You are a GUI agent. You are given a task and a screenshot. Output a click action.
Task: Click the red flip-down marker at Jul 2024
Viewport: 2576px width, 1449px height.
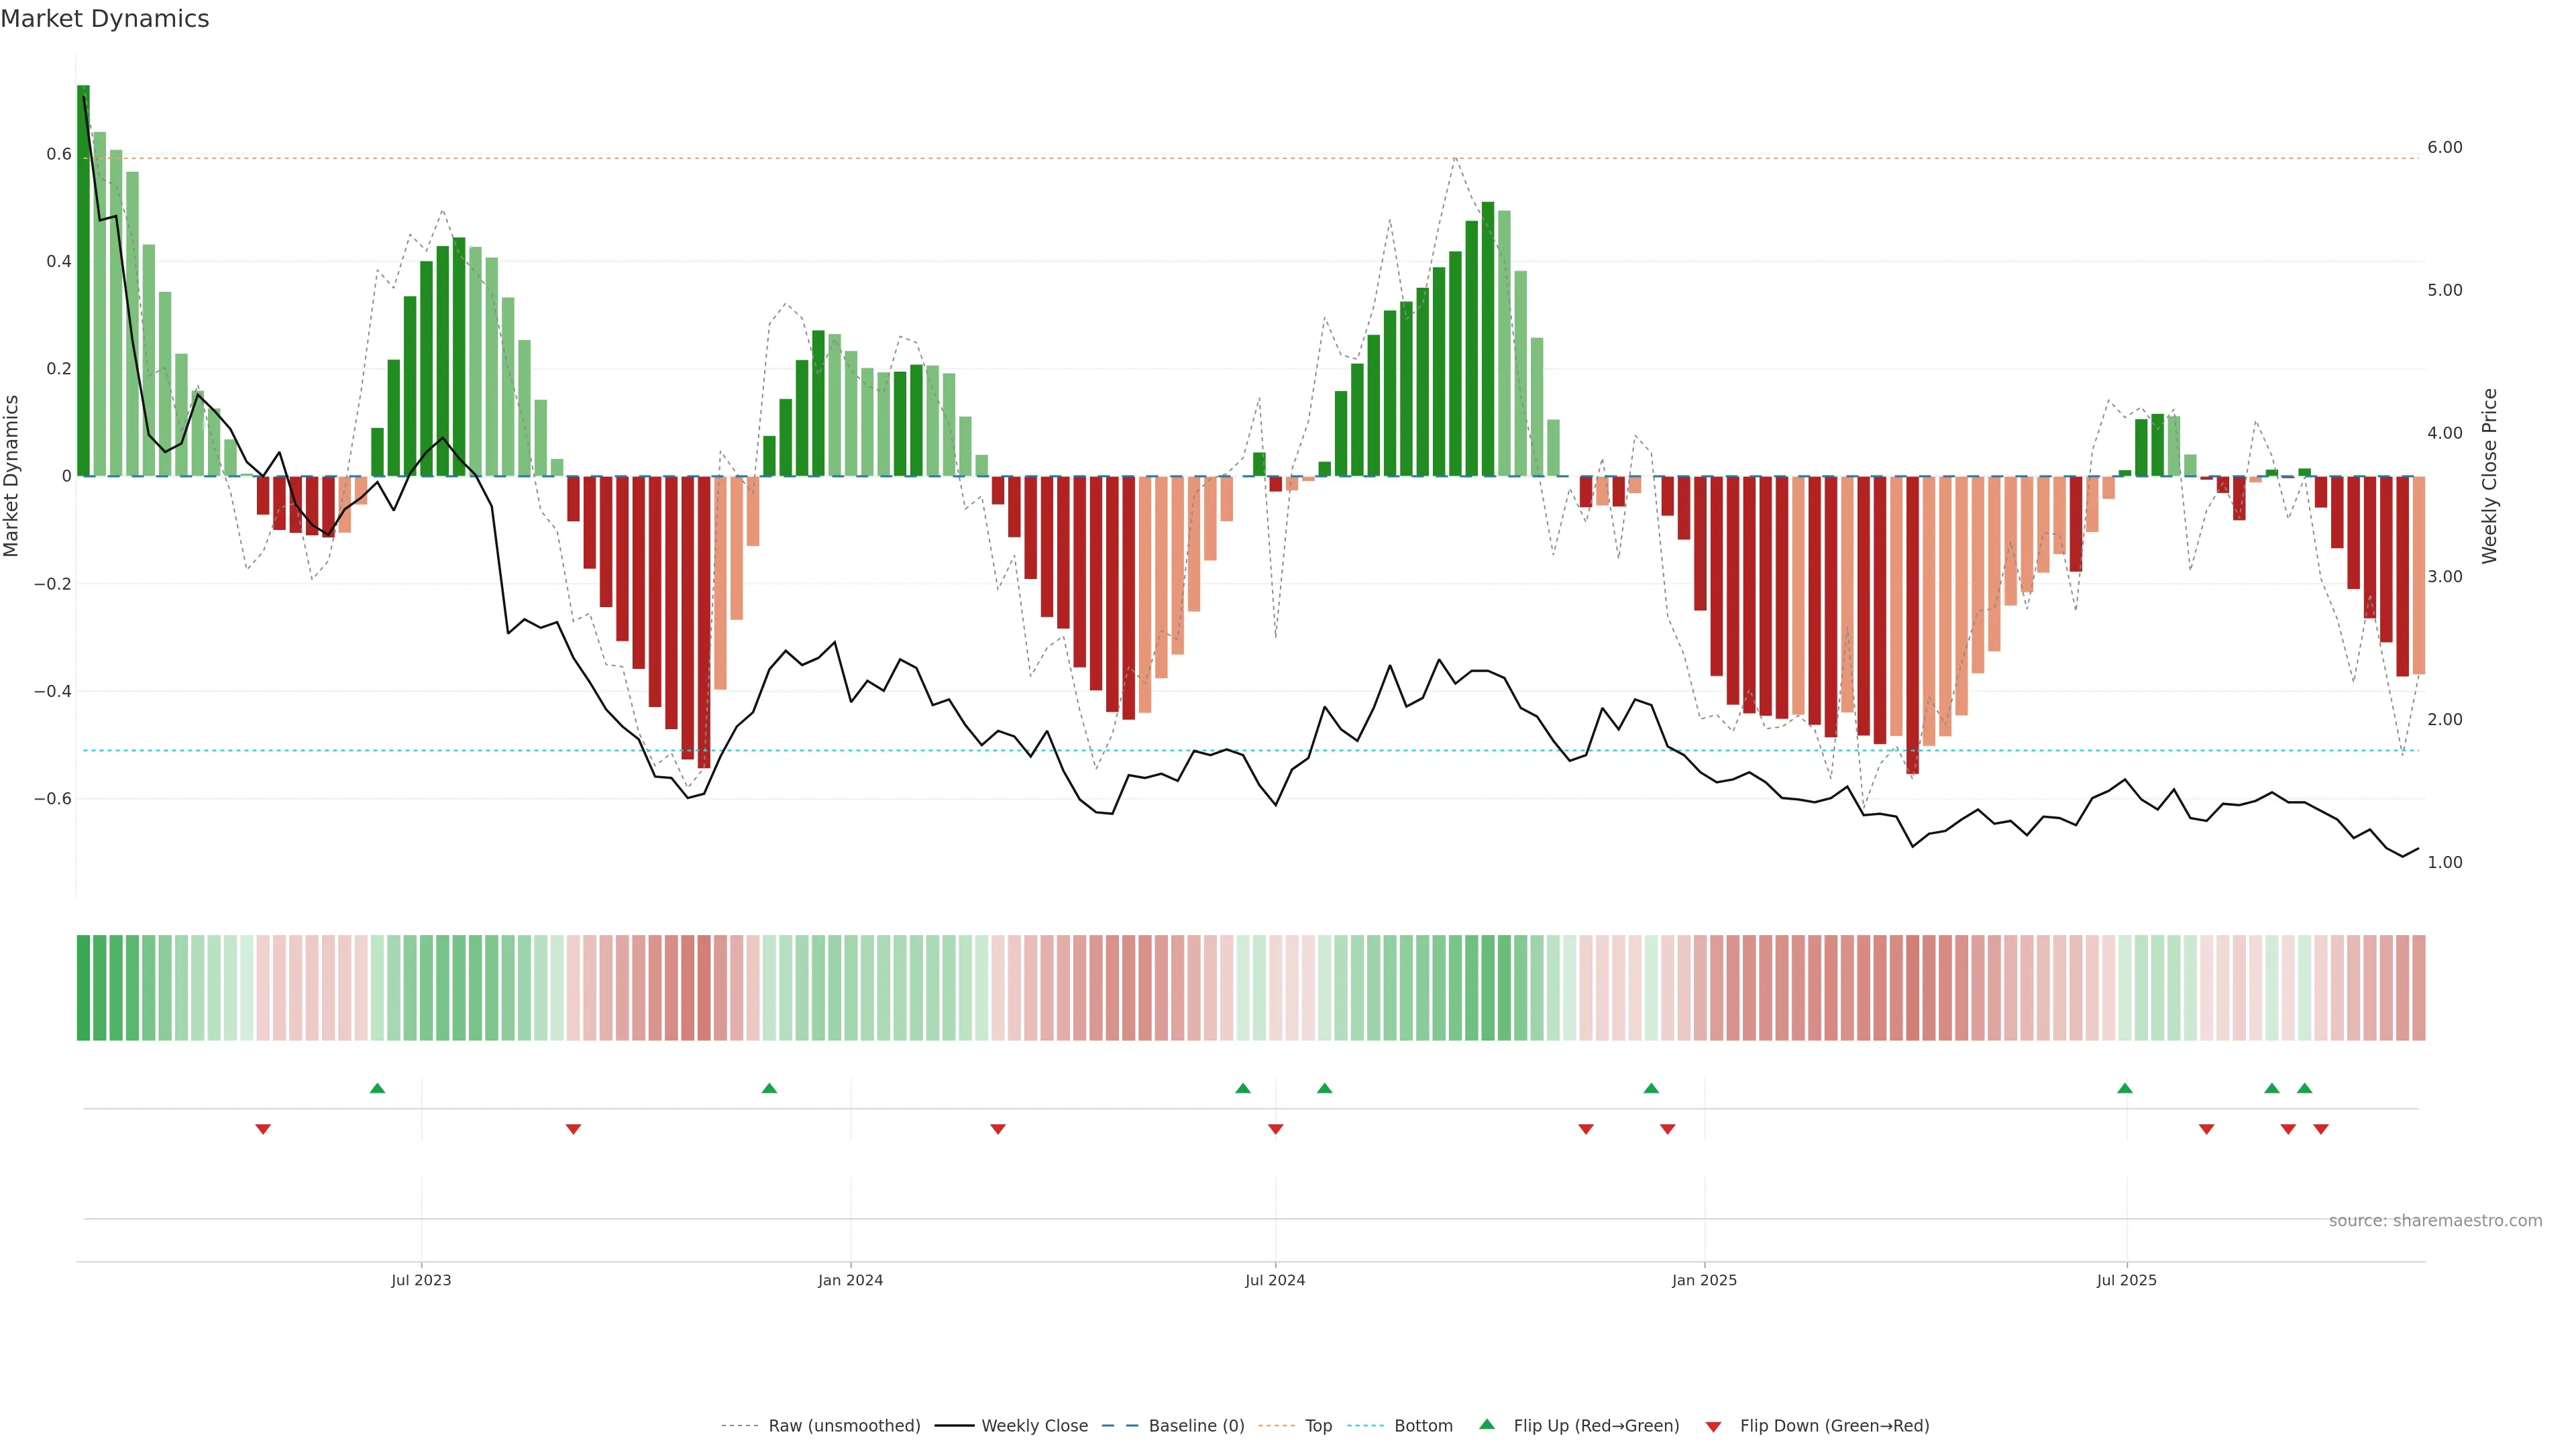tap(1275, 1129)
